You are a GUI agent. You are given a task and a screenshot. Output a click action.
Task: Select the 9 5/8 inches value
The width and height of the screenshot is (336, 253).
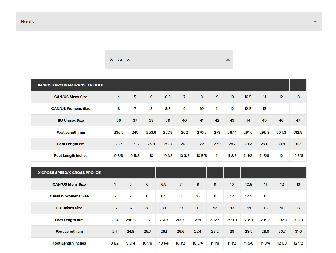point(135,156)
